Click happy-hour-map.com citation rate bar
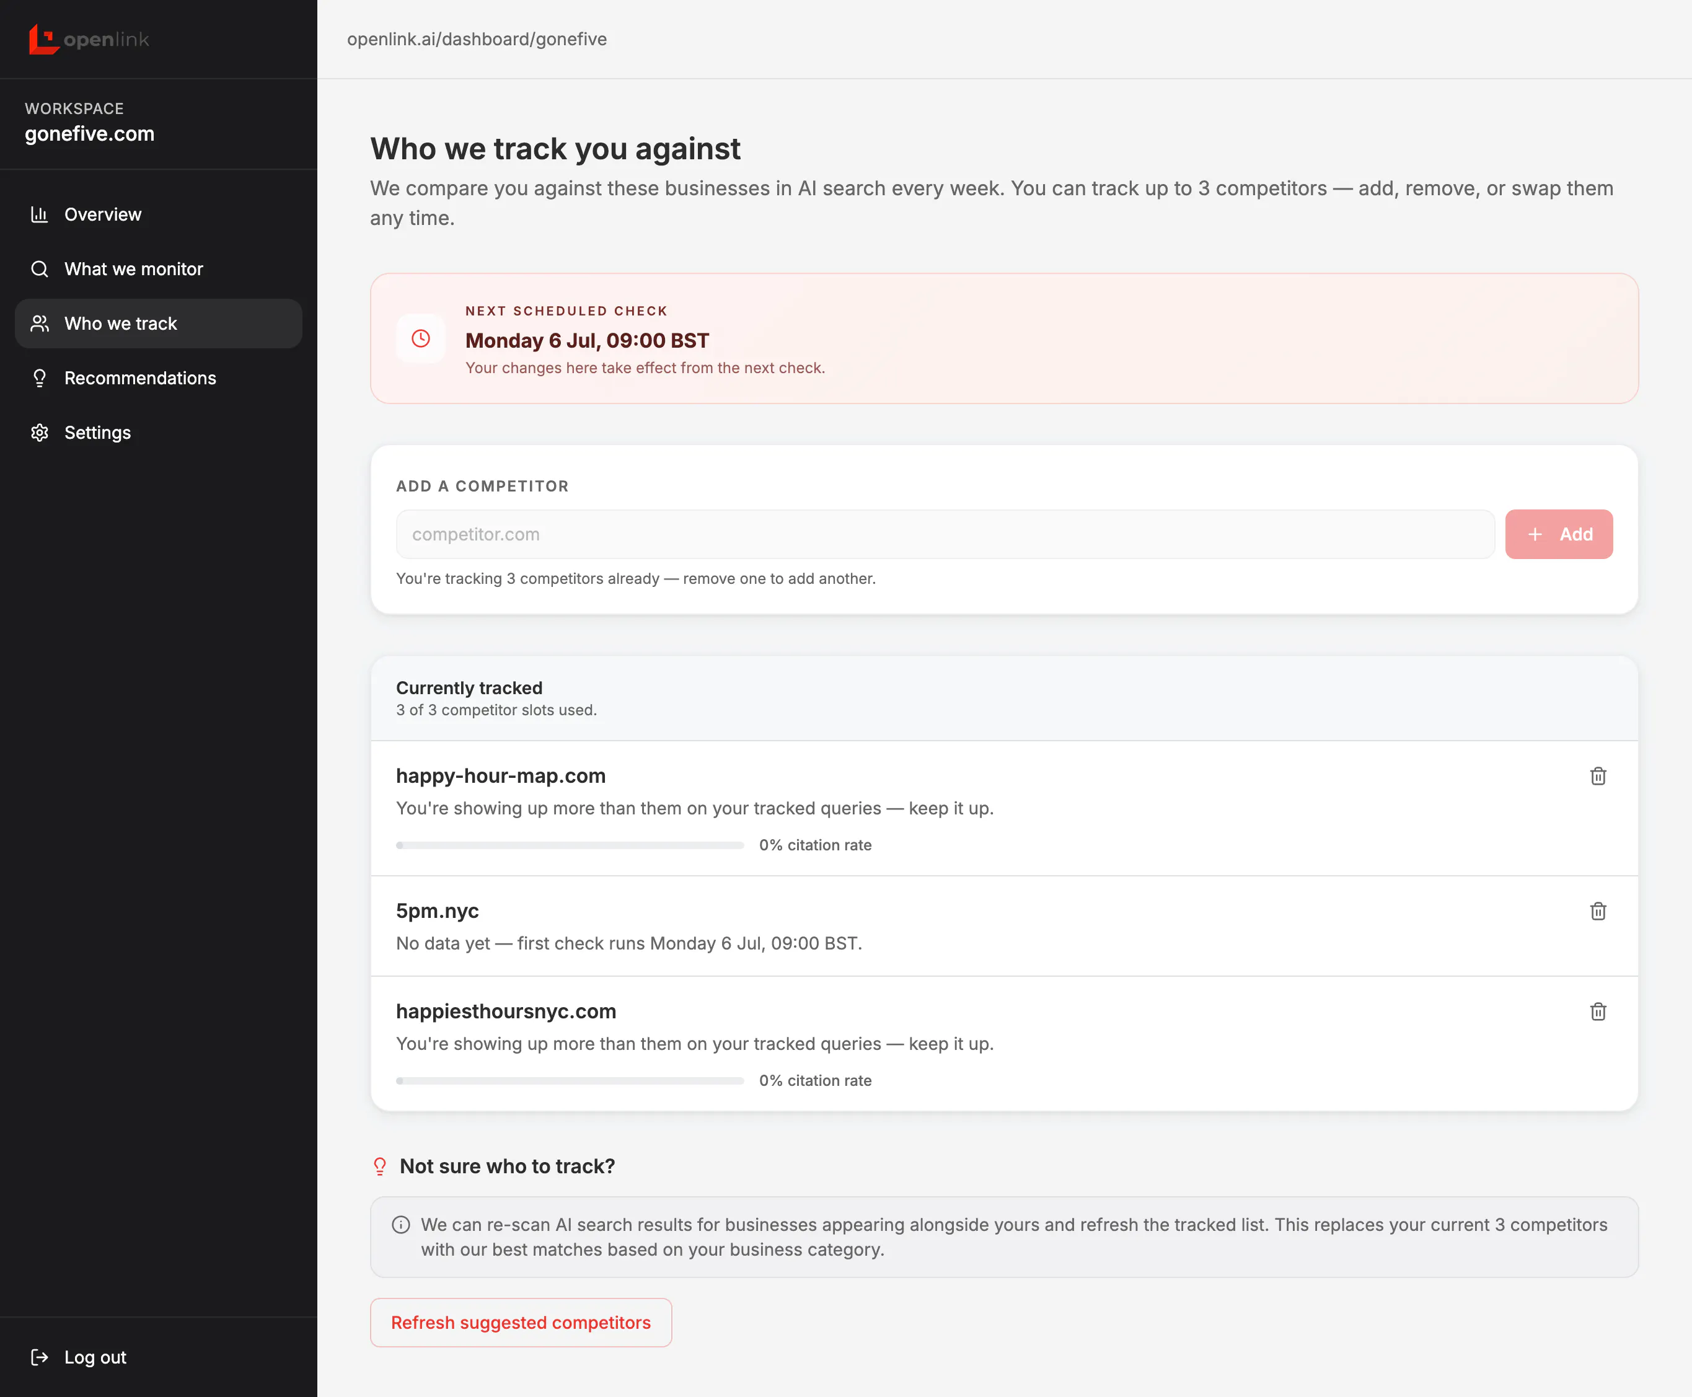This screenshot has width=1692, height=1397. tap(570, 846)
